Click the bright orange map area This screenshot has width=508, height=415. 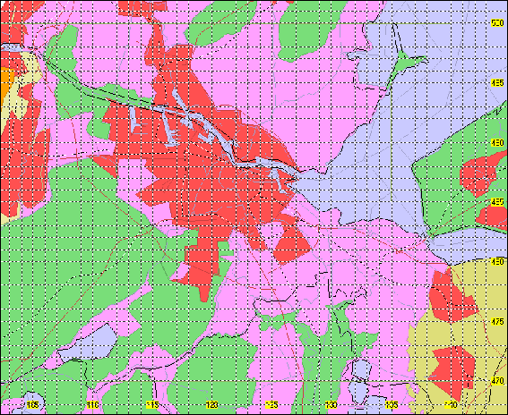[6, 85]
